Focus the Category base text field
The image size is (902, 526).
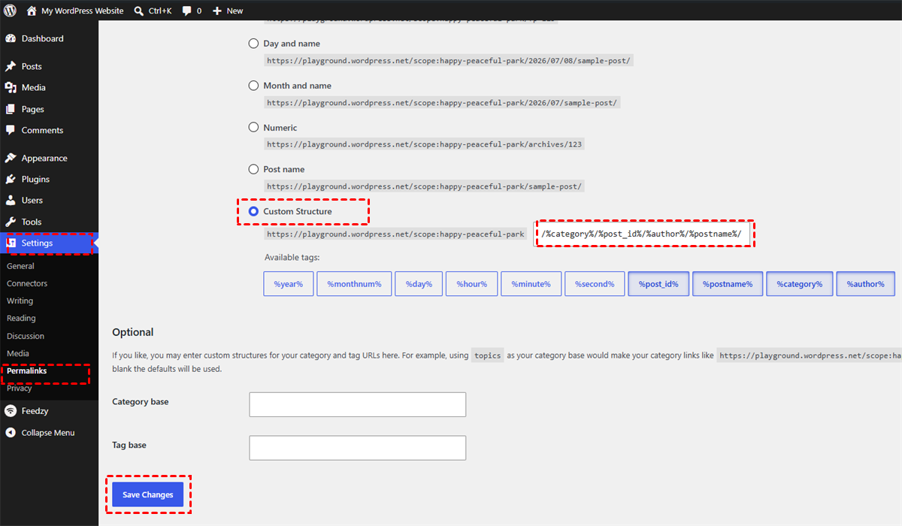click(358, 404)
